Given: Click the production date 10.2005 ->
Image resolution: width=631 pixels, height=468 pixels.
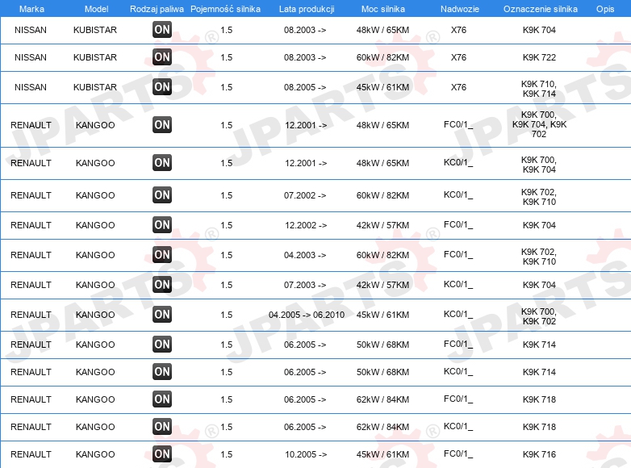Looking at the screenshot, I should 306,454.
